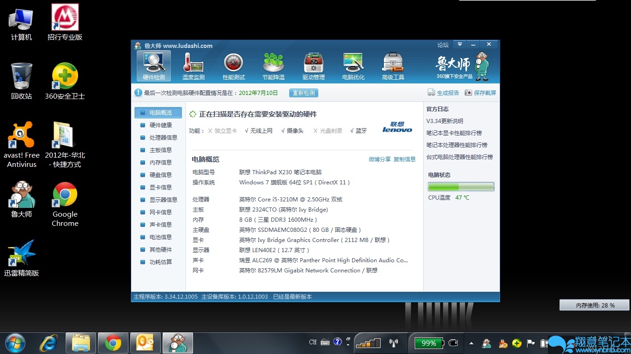Open the 鲁大师 desktop shortcut

pyautogui.click(x=21, y=200)
